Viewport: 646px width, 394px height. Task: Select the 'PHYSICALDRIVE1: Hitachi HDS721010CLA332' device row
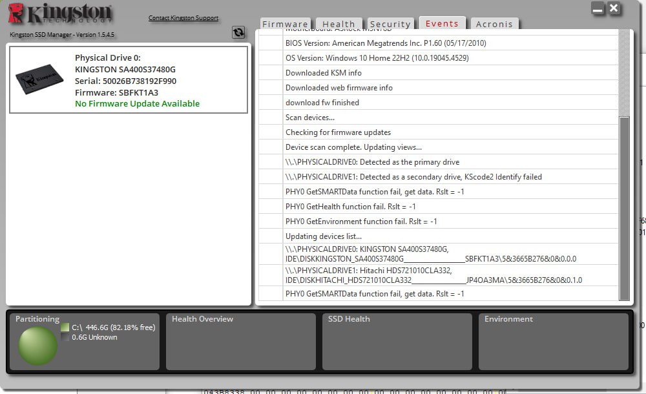tap(439, 275)
